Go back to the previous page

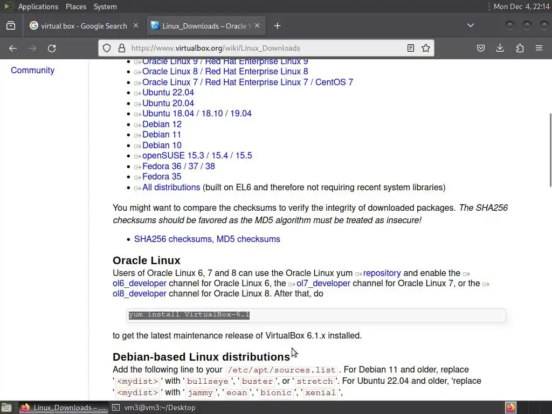[13, 48]
